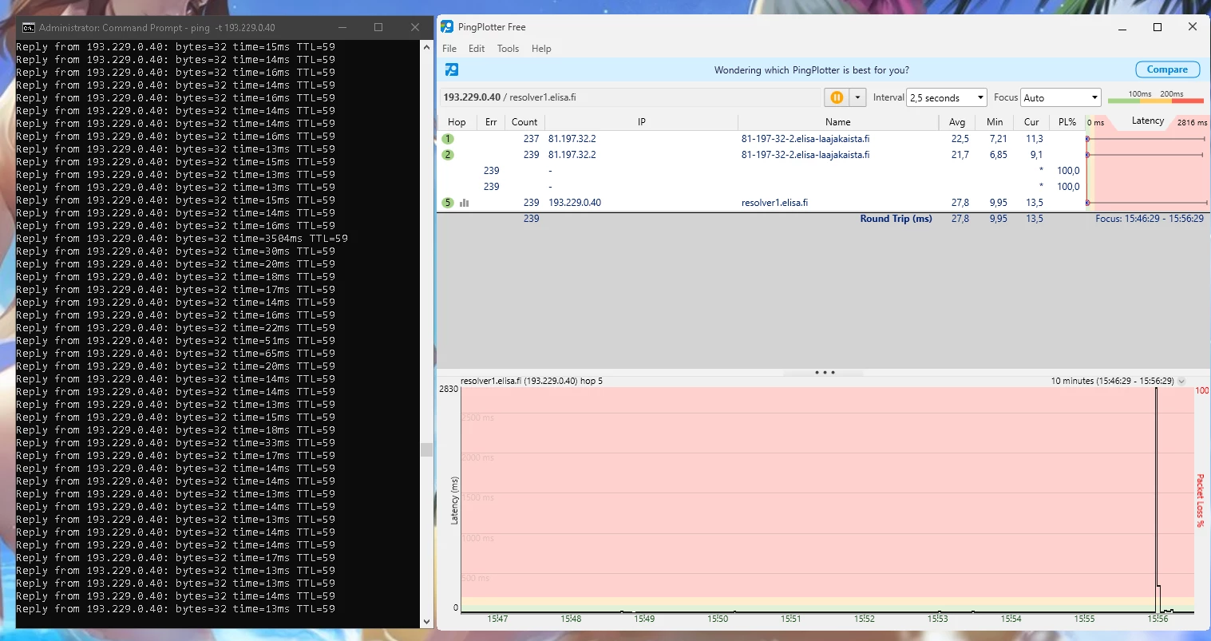Viewport: 1211px width, 641px height.
Task: Select the hop 2 name 81-197-32-2.elisa-laajakaista.fi
Action: pyautogui.click(x=805, y=155)
